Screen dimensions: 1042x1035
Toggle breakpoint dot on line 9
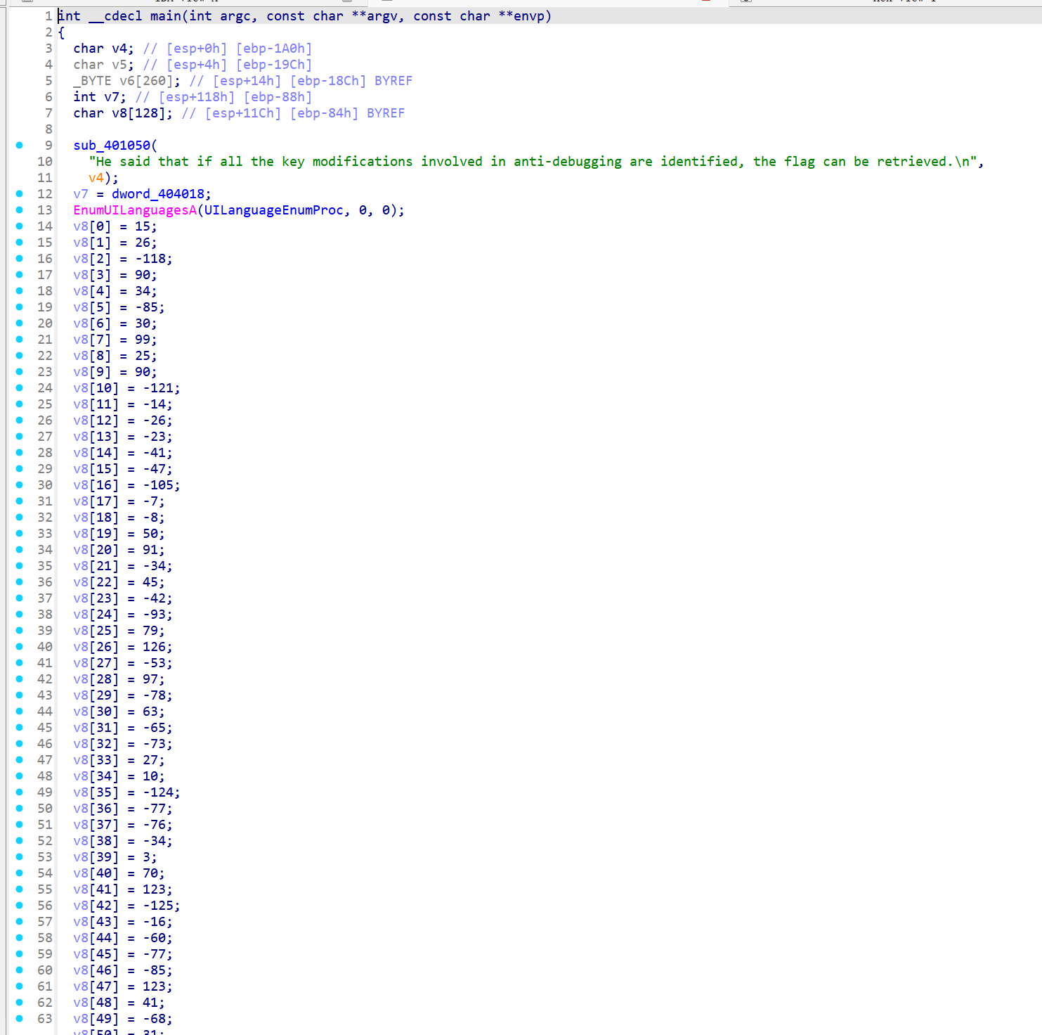pyautogui.click(x=20, y=146)
